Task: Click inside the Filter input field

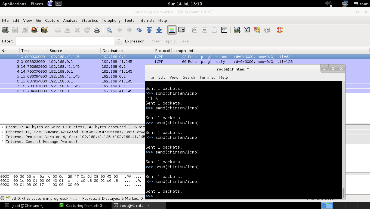Action: click(x=64, y=41)
